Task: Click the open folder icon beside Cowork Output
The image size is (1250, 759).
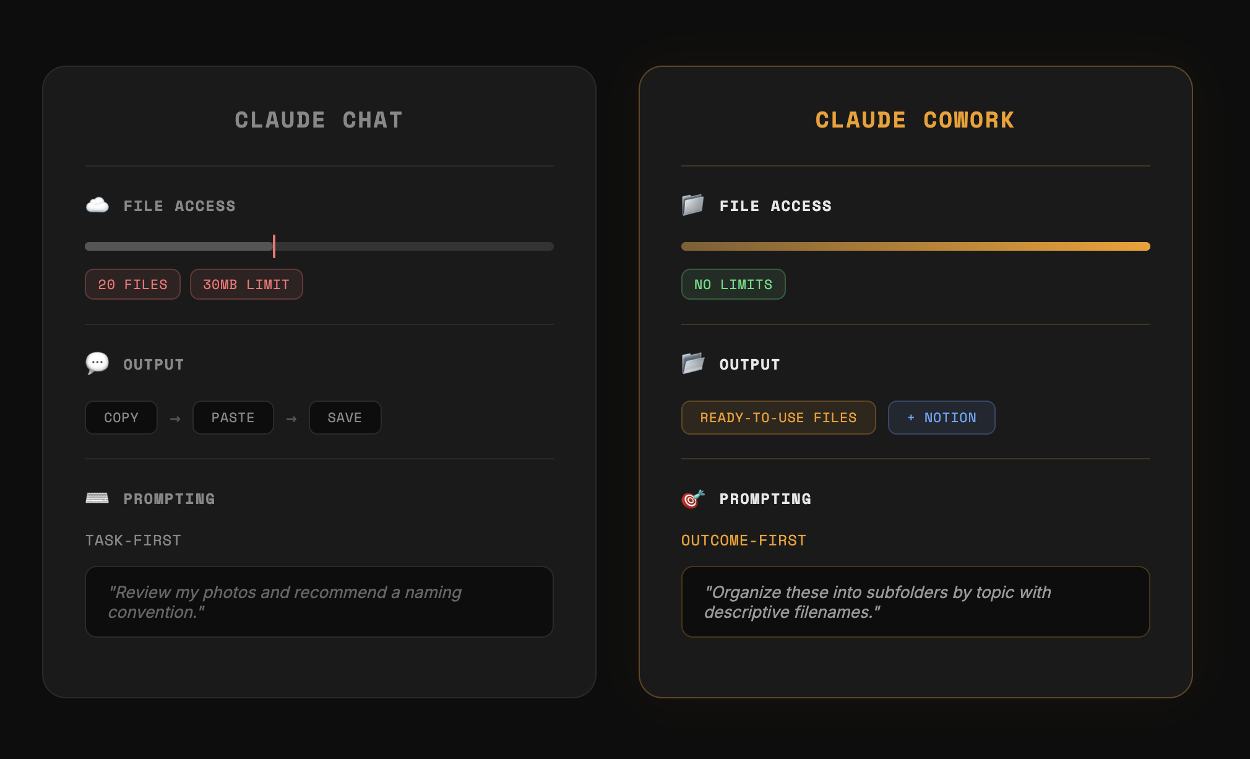Action: tap(693, 363)
